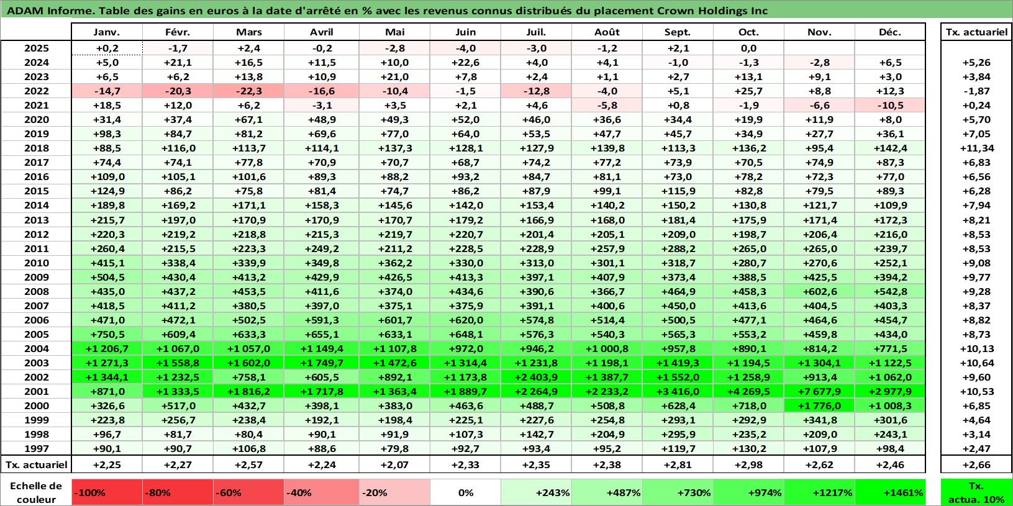1013x506 pixels.
Task: Select the '+620,0' cell in Juin 2006
Action: tap(465, 320)
